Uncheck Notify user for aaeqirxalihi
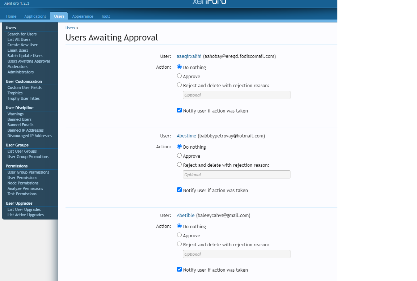Screen dimensions: 417x281 pyautogui.click(x=179, y=110)
